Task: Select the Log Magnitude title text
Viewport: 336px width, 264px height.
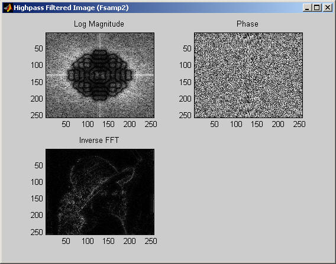Action: click(99, 24)
